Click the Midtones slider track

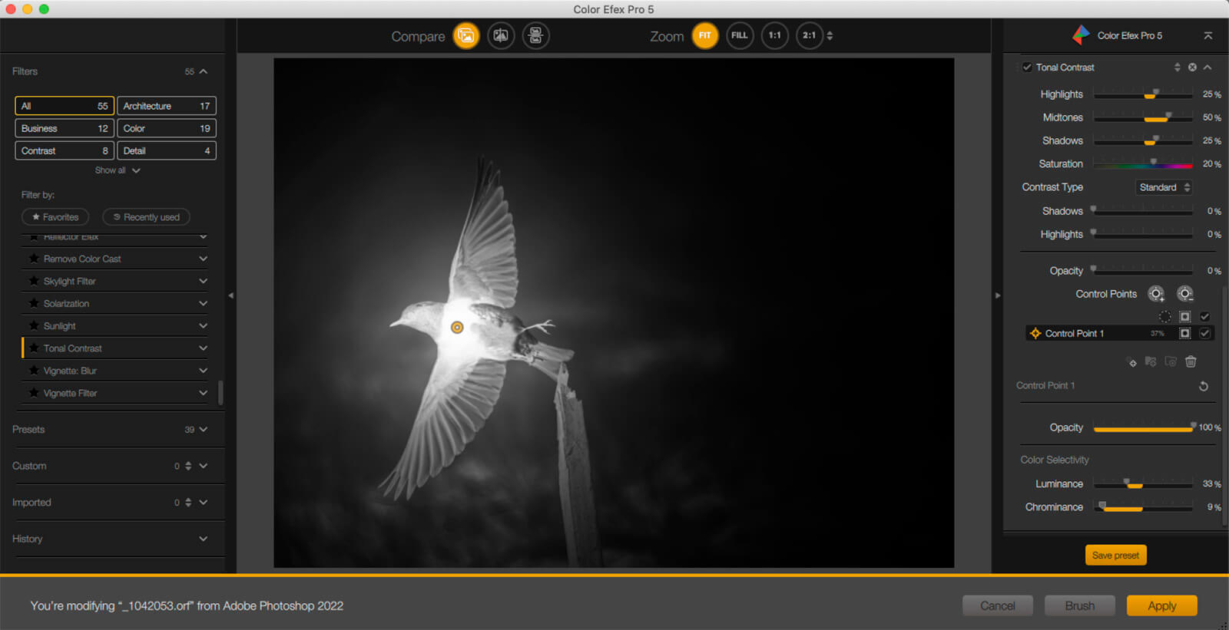tap(1142, 118)
